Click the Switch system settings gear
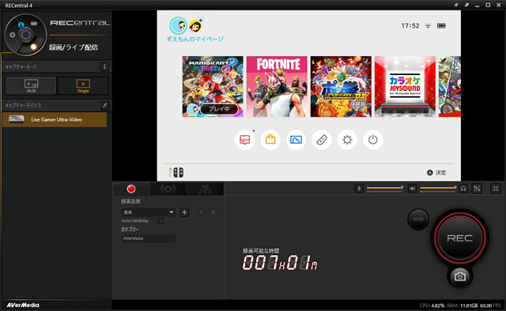 (x=347, y=140)
